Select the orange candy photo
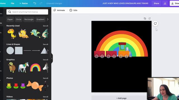The height and width of the screenshot is (100, 179). (35, 86)
